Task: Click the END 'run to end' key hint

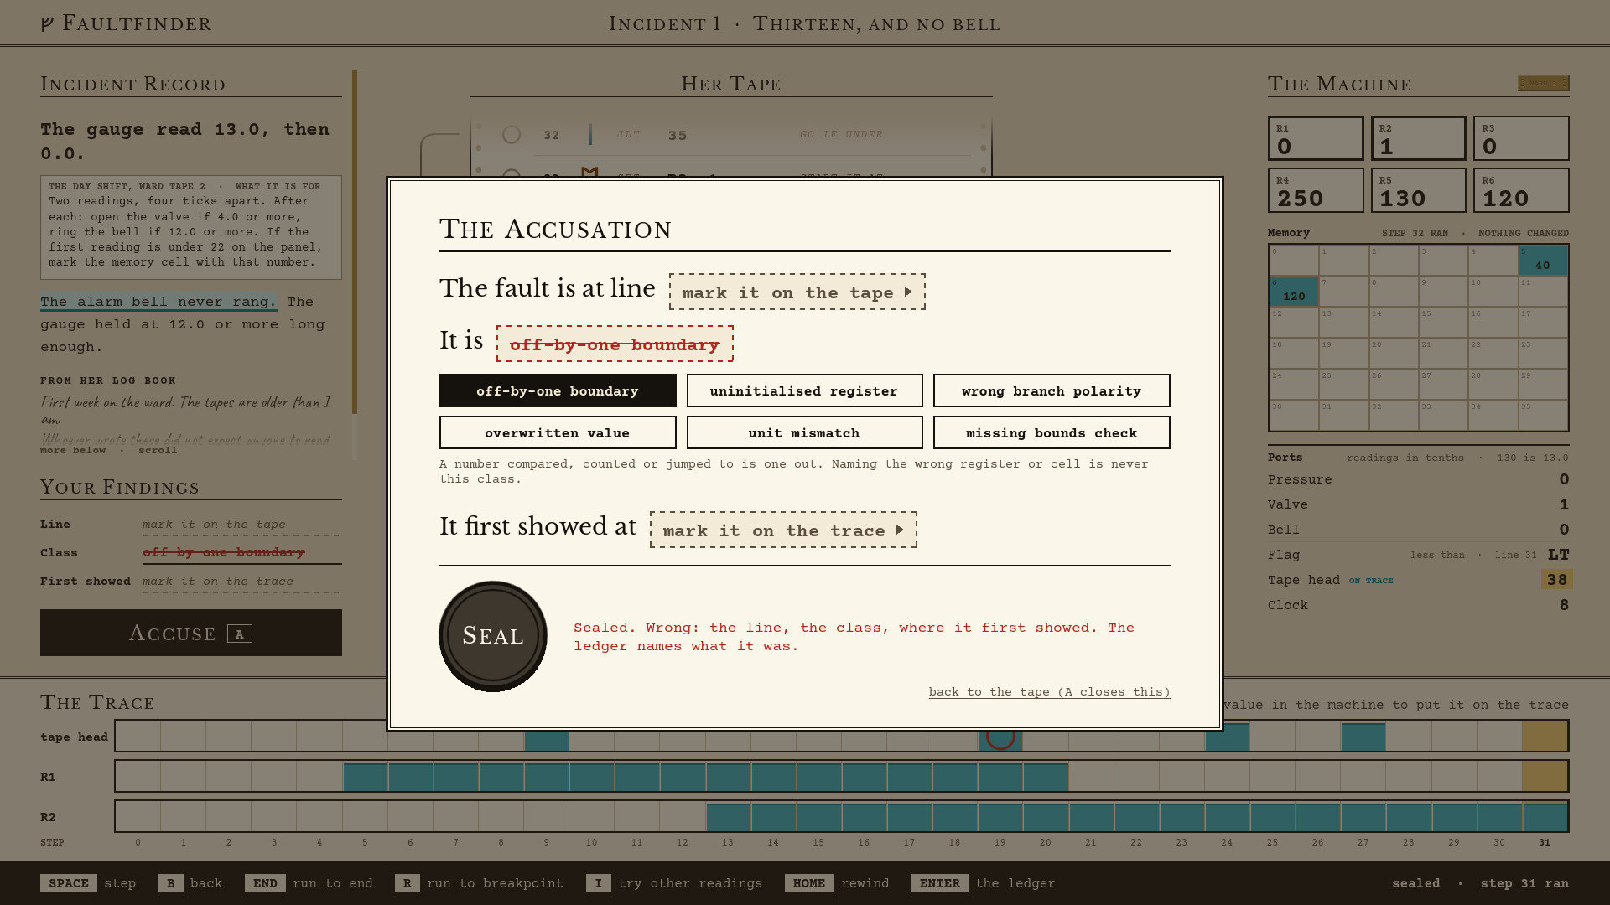Action: (x=309, y=883)
